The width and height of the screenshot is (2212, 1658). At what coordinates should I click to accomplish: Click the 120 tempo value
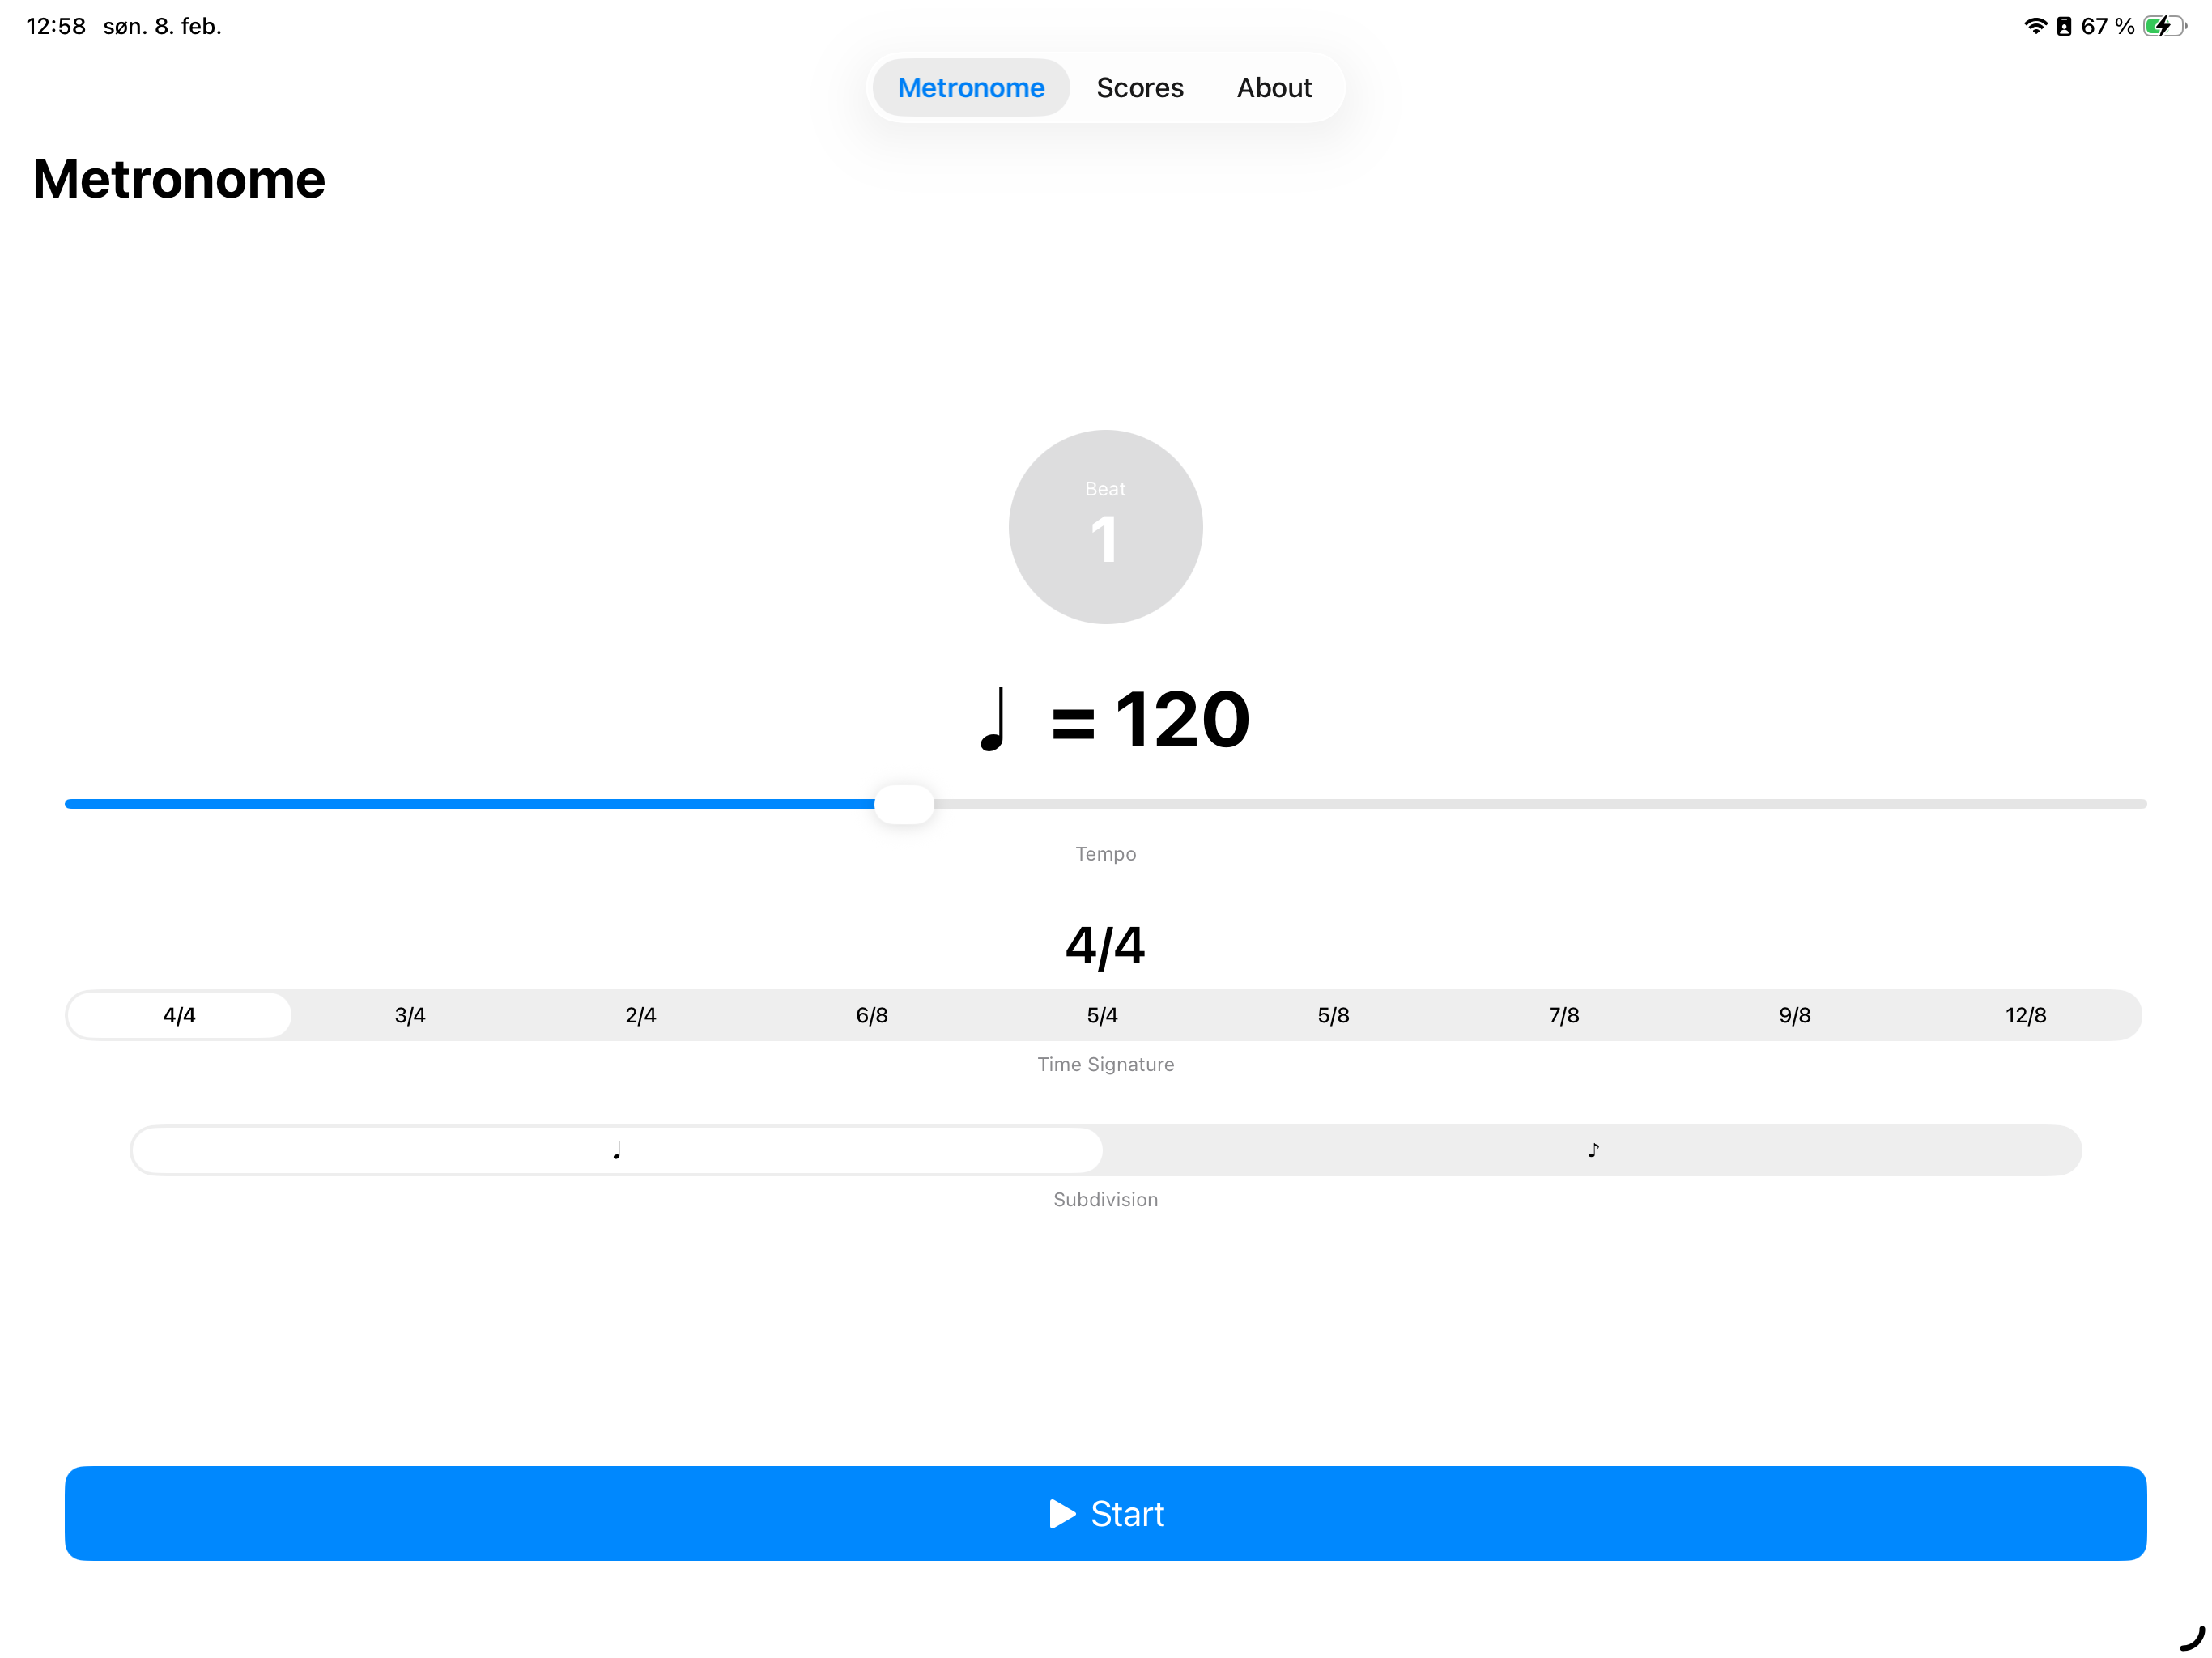(1182, 719)
